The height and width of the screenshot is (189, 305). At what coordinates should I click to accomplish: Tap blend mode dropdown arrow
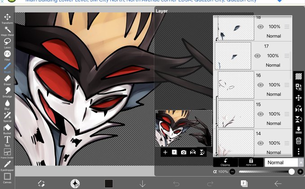click(301, 163)
